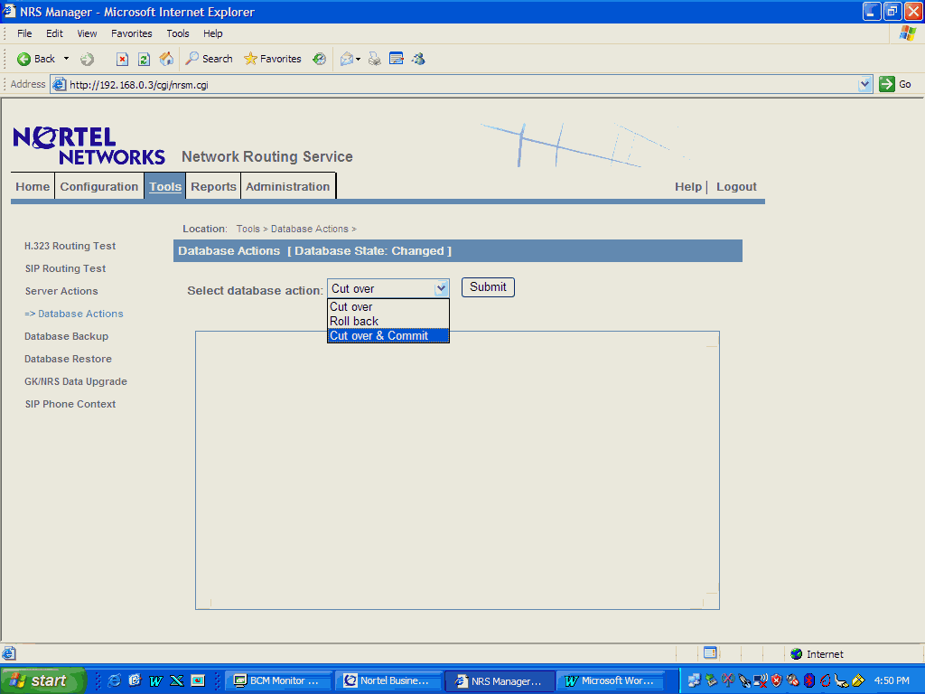The image size is (925, 694).
Task: Click the Database Actions breadcrumb
Action: 310,229
